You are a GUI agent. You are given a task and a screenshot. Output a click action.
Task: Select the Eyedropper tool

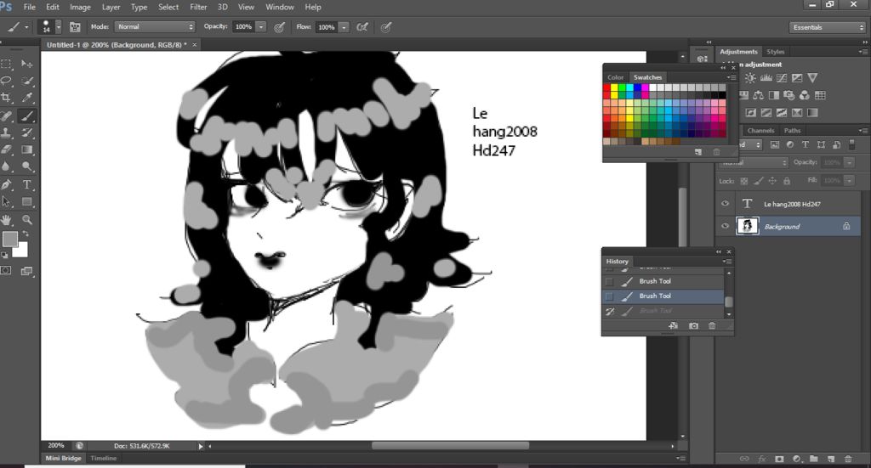pos(26,98)
